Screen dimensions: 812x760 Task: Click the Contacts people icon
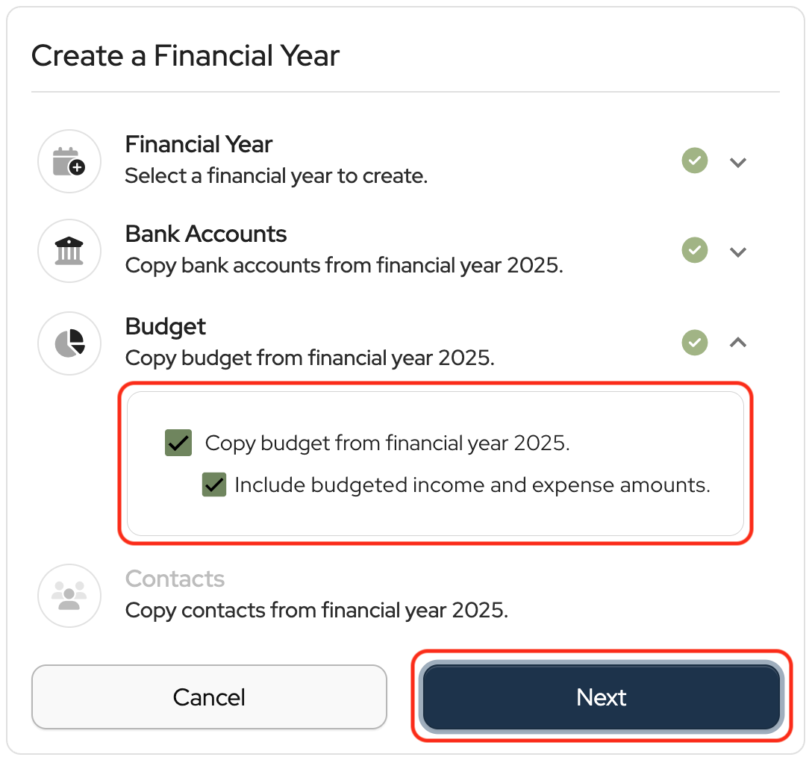tap(69, 595)
